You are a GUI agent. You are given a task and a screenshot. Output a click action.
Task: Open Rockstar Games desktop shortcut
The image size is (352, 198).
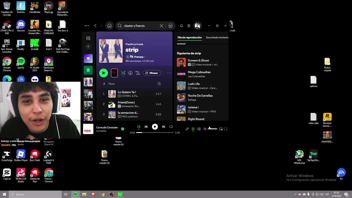pyautogui.click(x=327, y=120)
